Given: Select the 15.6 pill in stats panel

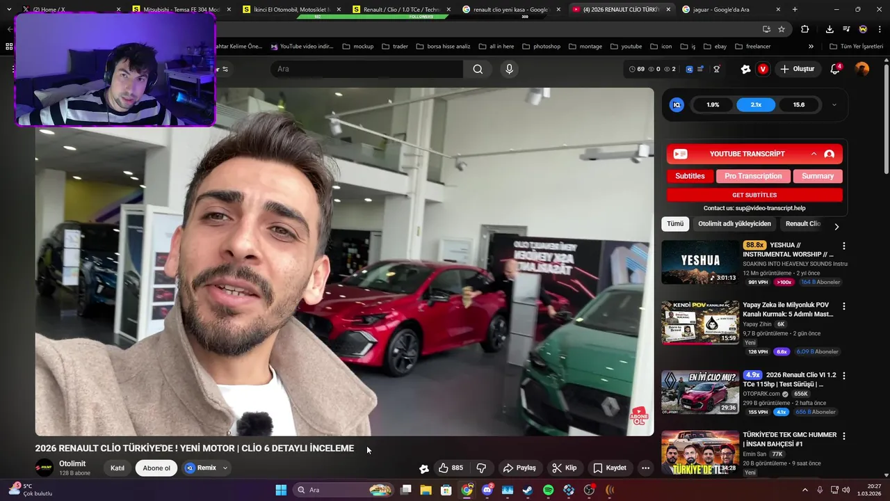Looking at the screenshot, I should click(799, 105).
